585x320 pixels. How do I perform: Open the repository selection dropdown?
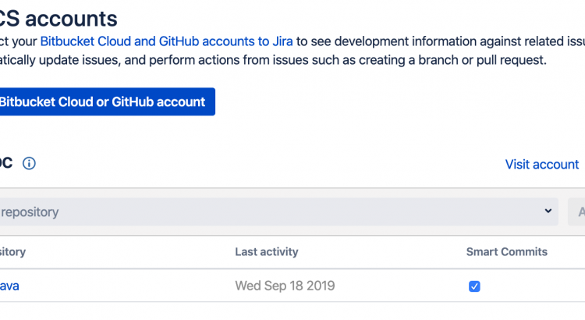click(273, 212)
